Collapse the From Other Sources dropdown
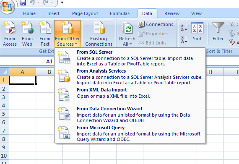 [x=68, y=34]
